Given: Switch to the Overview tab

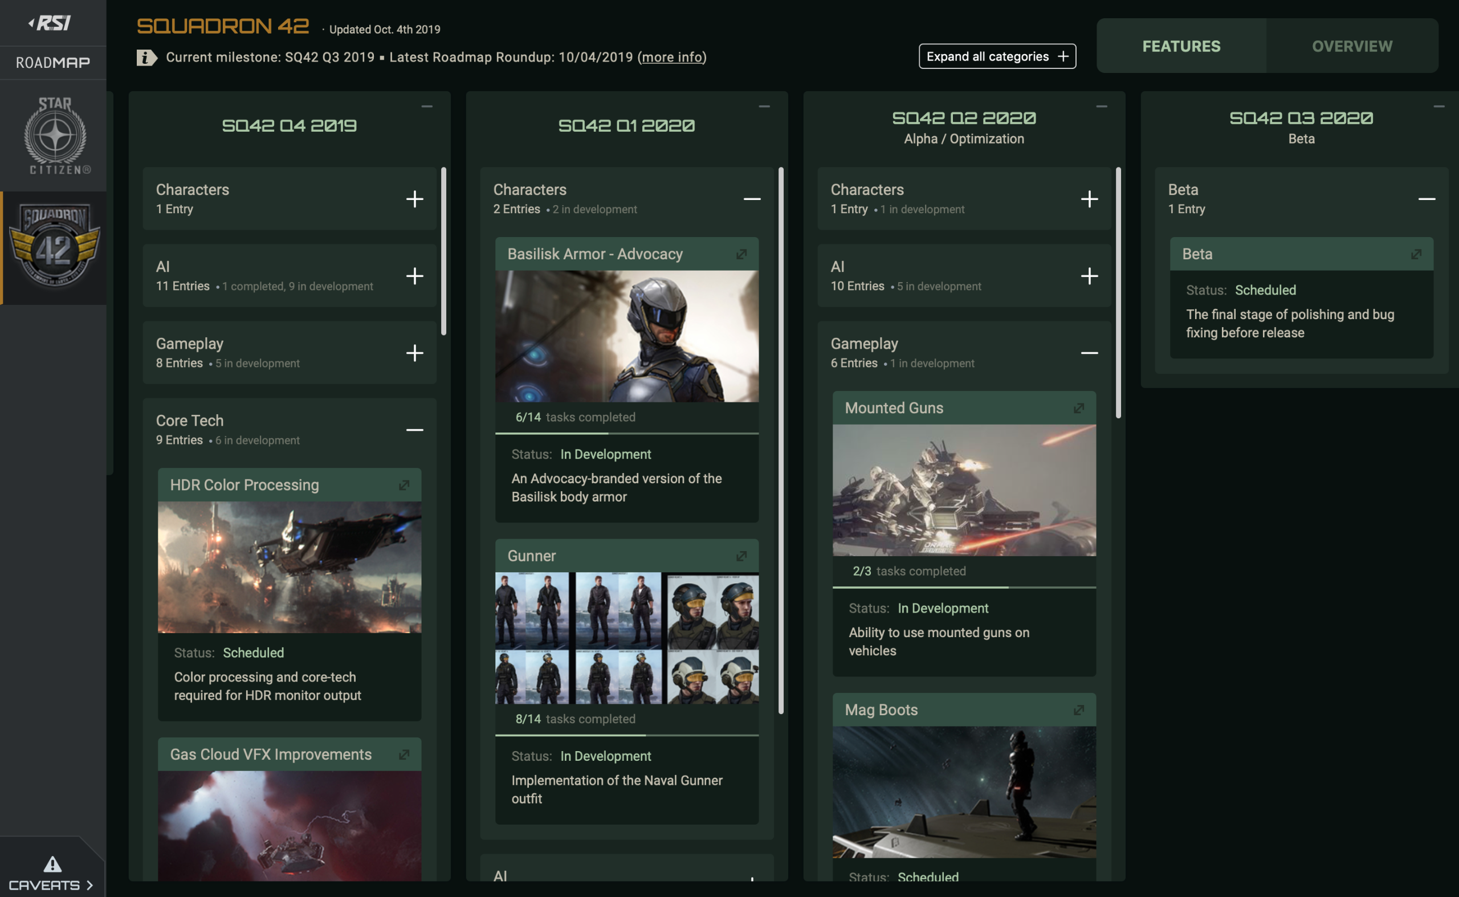Looking at the screenshot, I should click(x=1352, y=46).
